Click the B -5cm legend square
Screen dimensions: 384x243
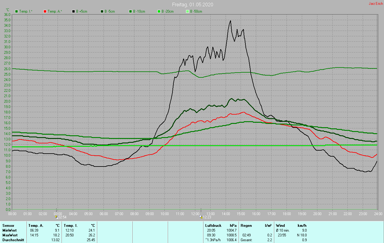click(102, 11)
